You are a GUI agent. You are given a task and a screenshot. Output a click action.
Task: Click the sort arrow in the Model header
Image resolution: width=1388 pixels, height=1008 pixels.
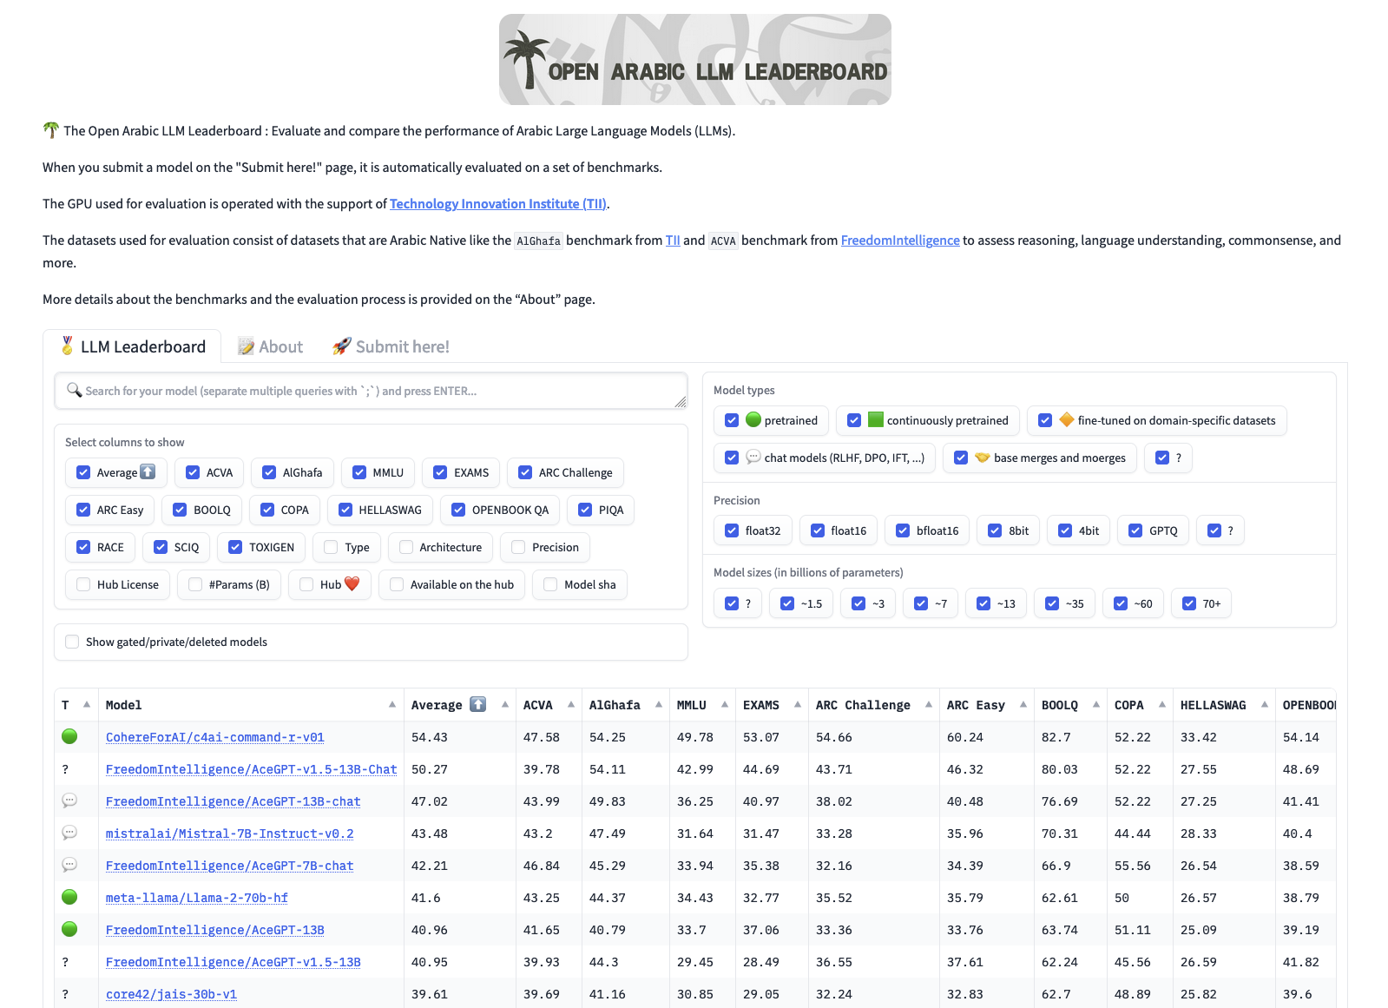pos(392,704)
